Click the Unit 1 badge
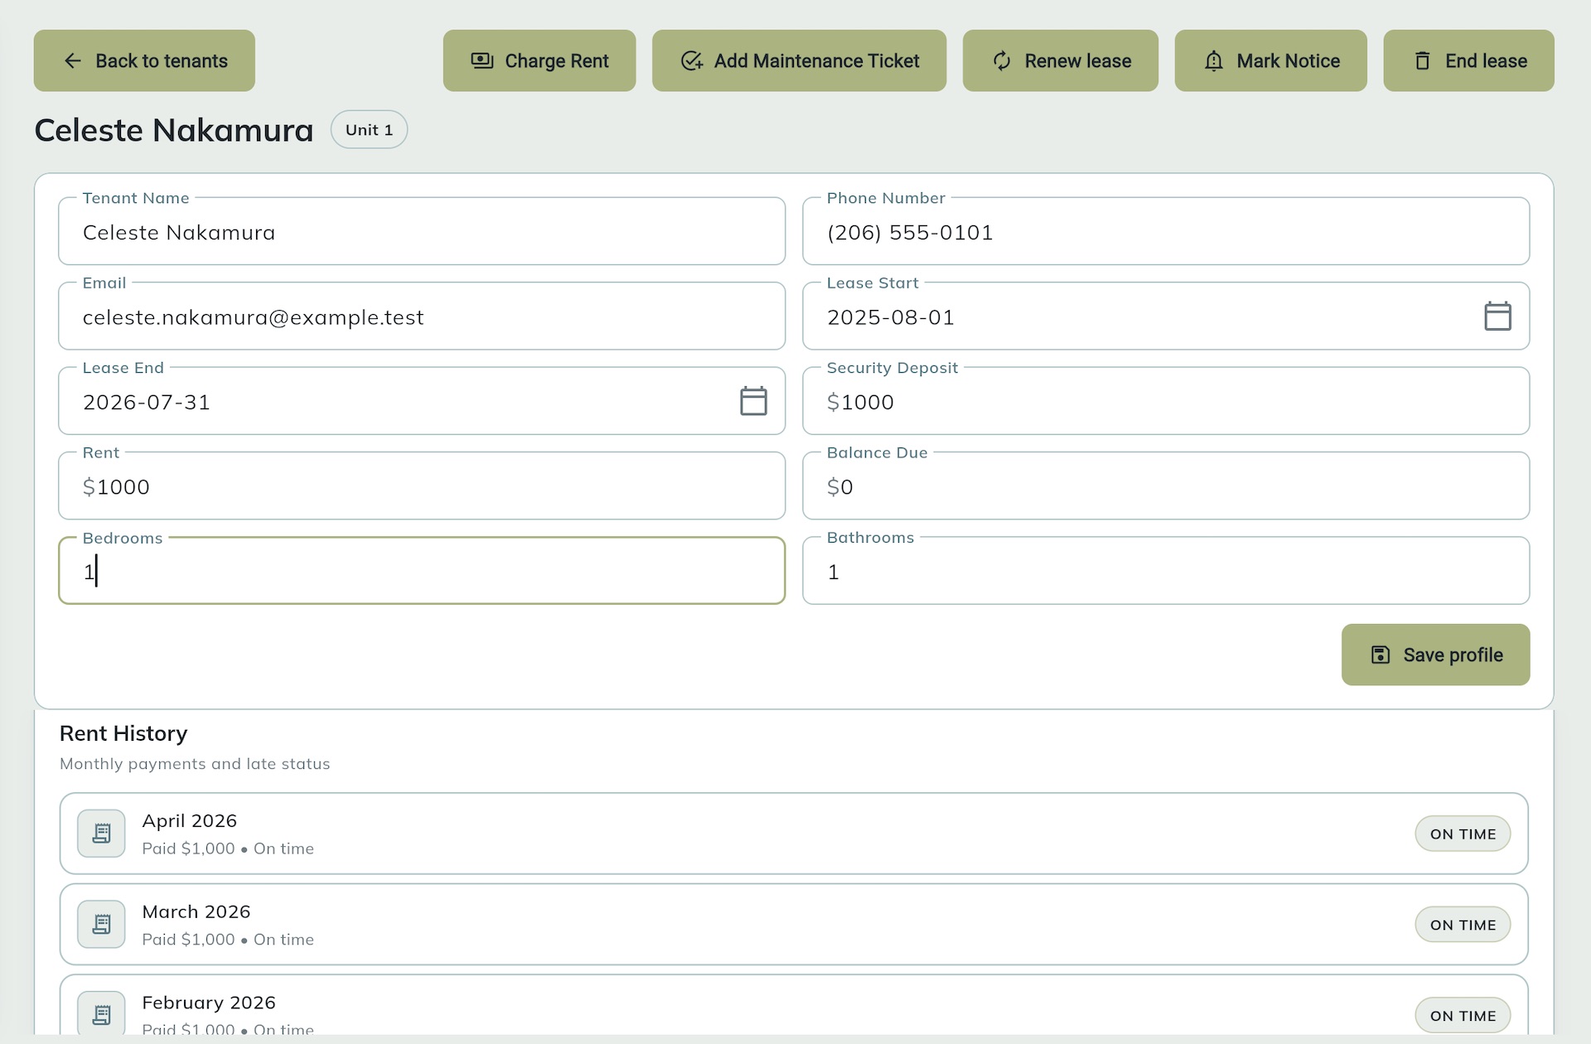The width and height of the screenshot is (1591, 1044). pyautogui.click(x=369, y=129)
